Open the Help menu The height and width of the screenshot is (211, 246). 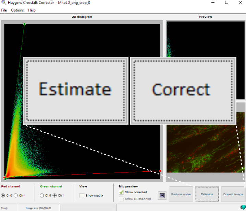32,10
